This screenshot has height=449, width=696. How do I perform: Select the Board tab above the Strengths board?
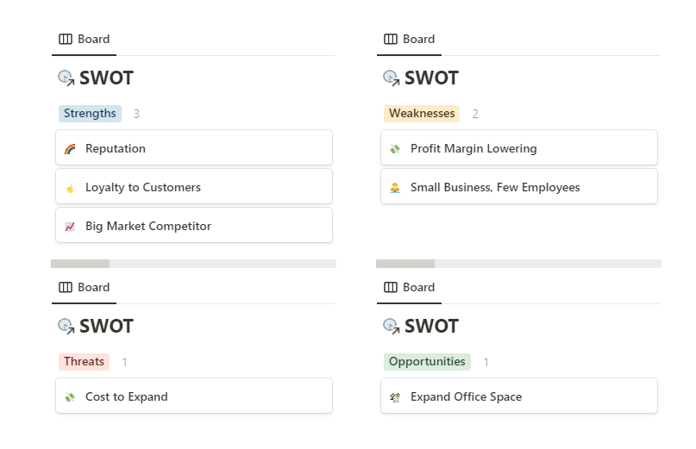(x=84, y=39)
